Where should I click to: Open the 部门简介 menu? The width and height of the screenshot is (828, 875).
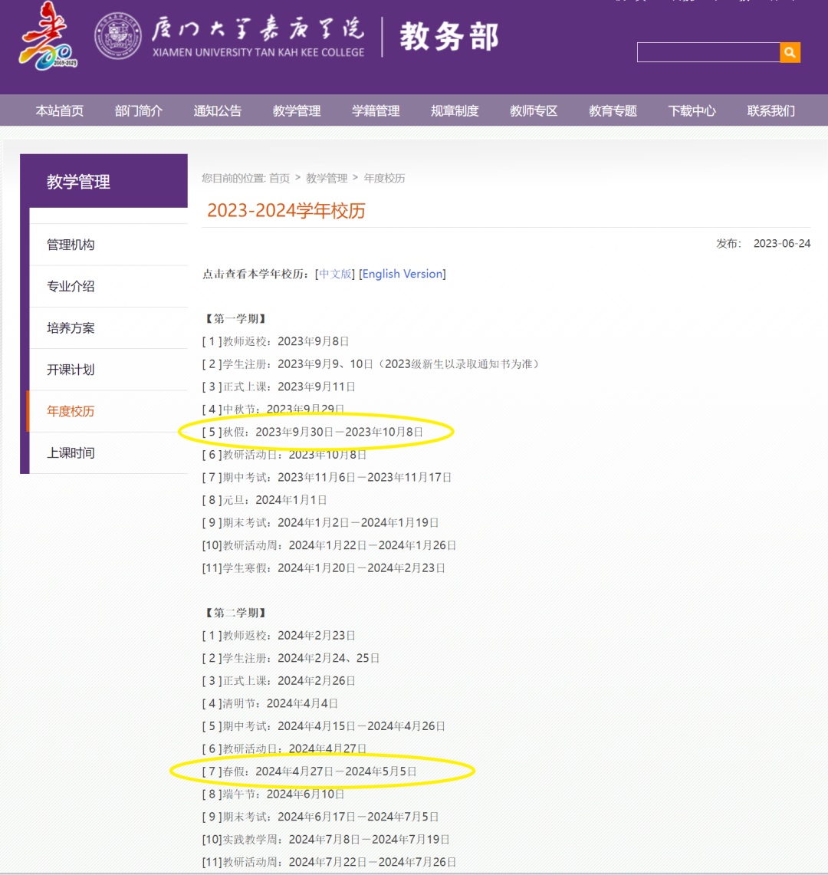pos(138,110)
